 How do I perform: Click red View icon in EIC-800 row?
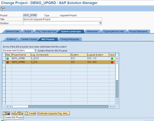pyautogui.click(x=112, y=62)
